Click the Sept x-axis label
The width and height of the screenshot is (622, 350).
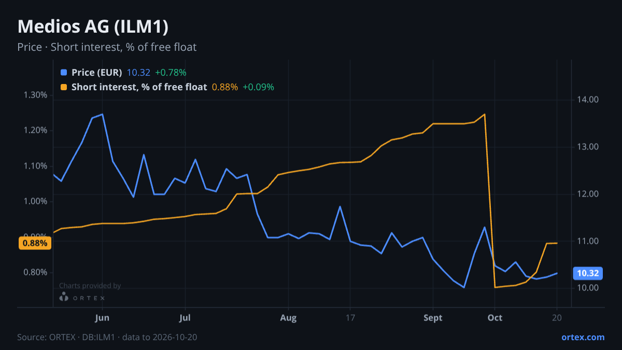coord(433,318)
